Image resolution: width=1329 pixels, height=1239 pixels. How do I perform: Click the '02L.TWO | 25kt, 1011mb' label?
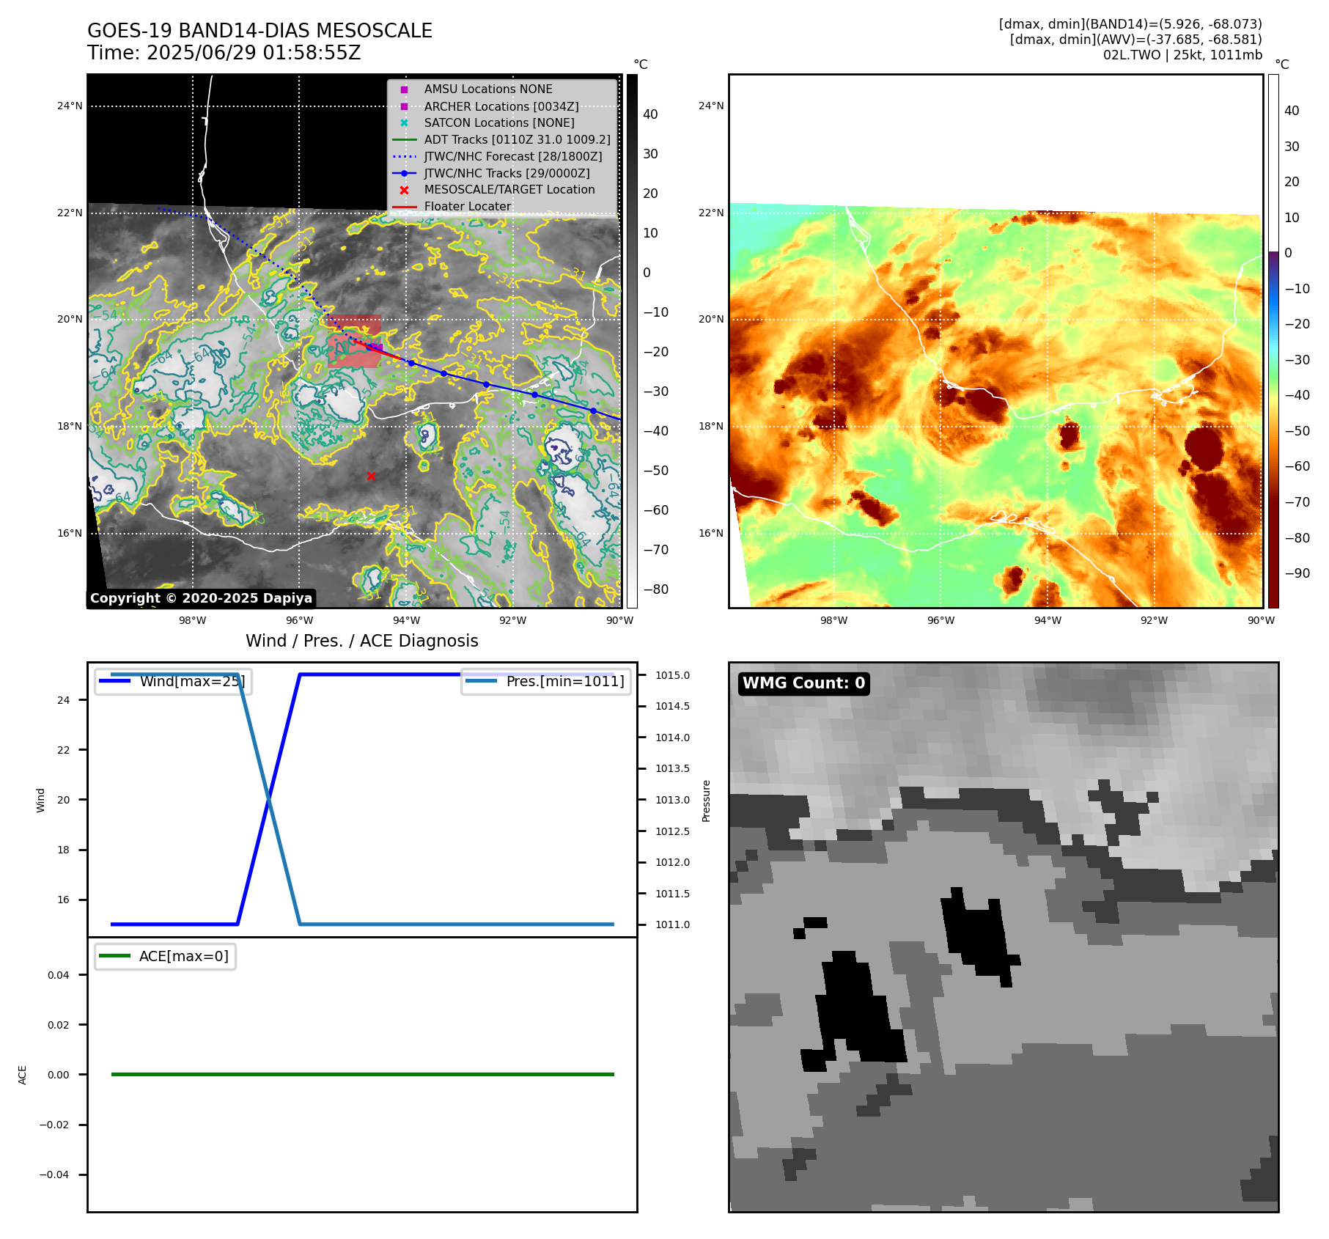pyautogui.click(x=1182, y=55)
